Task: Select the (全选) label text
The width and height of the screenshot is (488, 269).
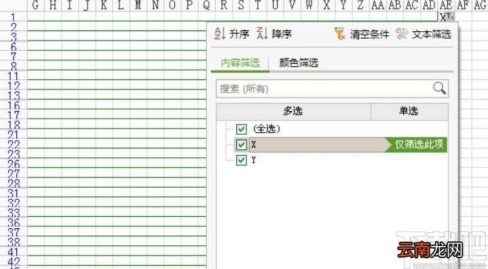Action: pyautogui.click(x=267, y=129)
